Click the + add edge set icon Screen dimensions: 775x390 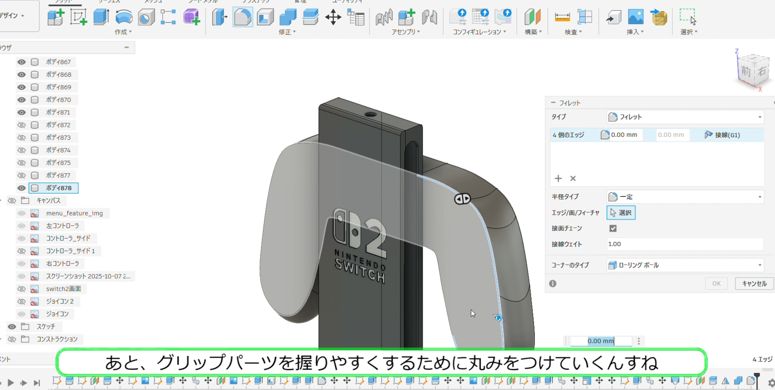point(558,179)
